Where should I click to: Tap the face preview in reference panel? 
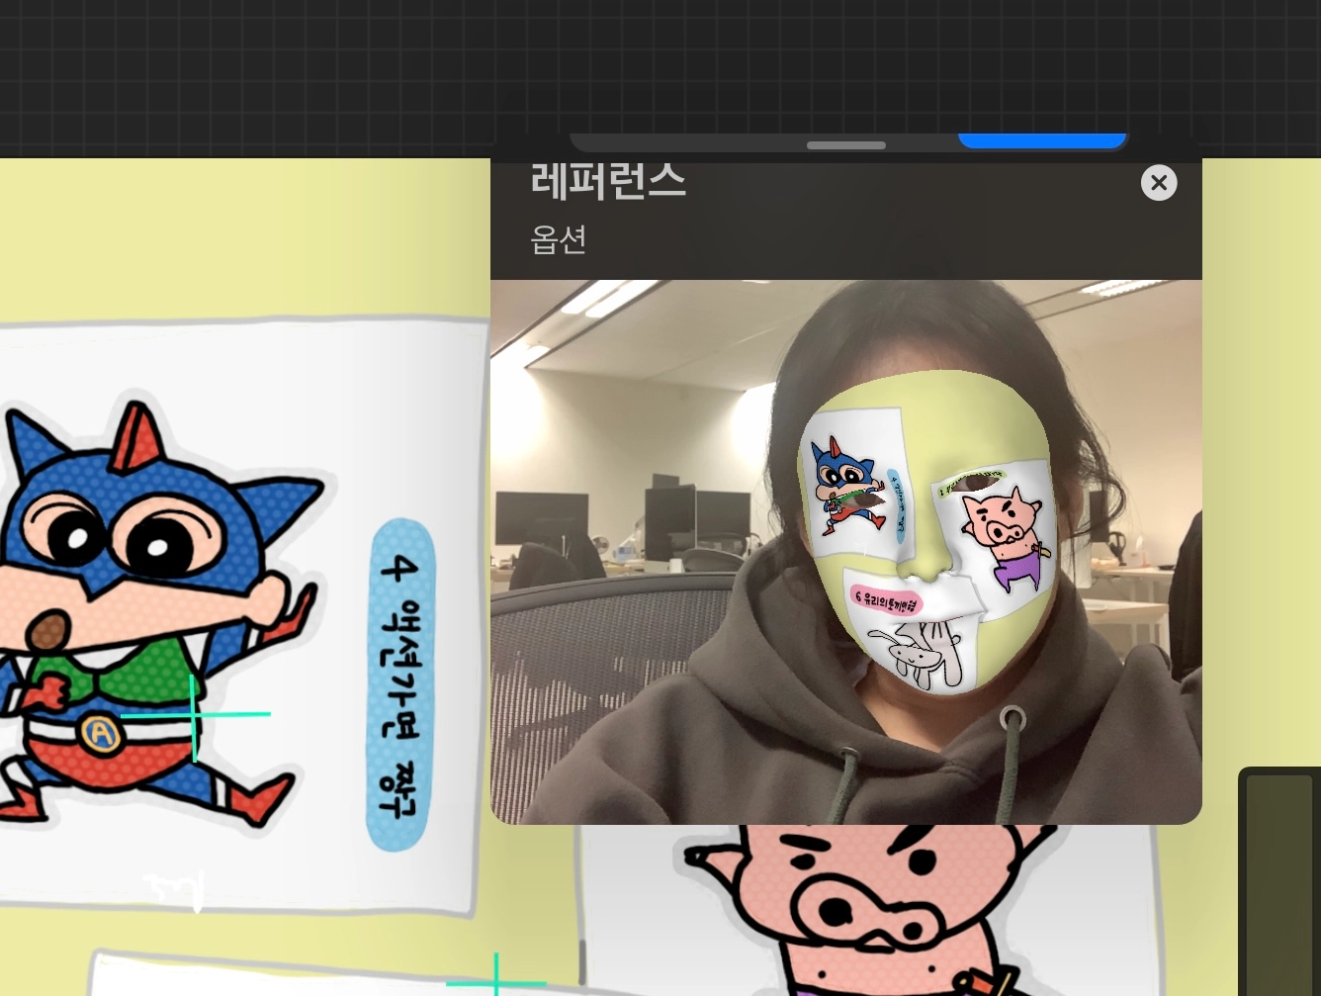846,552
